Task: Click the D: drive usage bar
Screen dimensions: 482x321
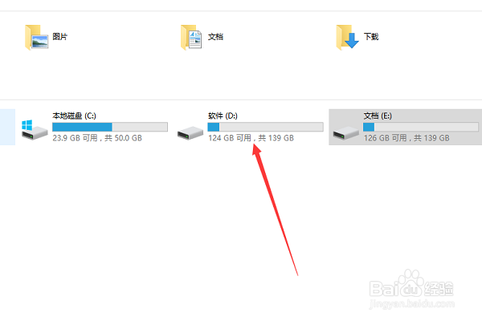Action: click(266, 127)
